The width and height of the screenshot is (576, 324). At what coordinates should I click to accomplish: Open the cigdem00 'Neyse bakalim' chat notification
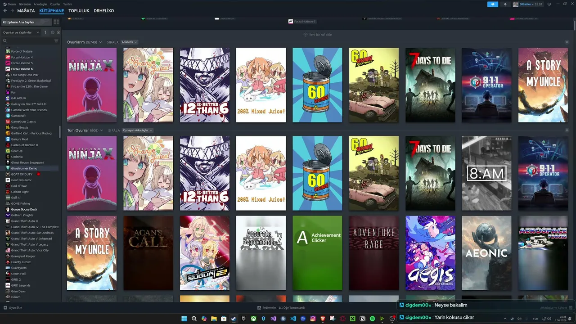(486, 305)
